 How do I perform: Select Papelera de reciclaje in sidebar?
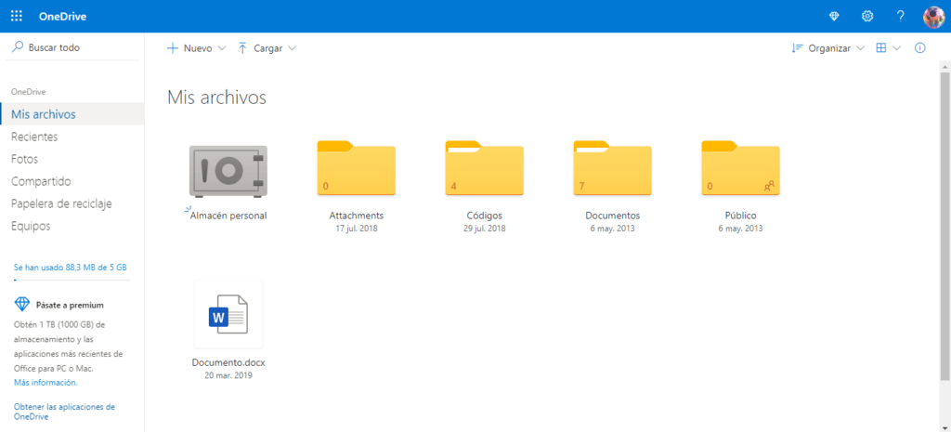61,203
